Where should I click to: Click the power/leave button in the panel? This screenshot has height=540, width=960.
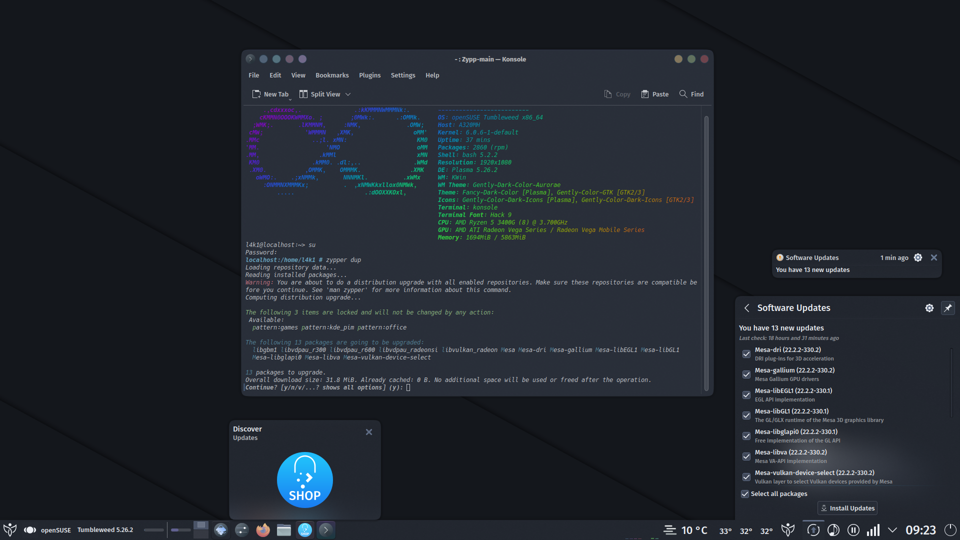pyautogui.click(x=950, y=530)
